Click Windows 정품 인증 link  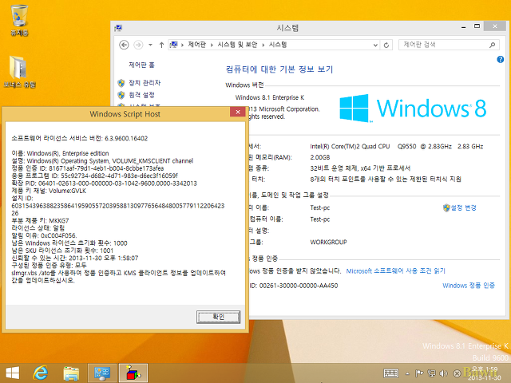coord(469,286)
